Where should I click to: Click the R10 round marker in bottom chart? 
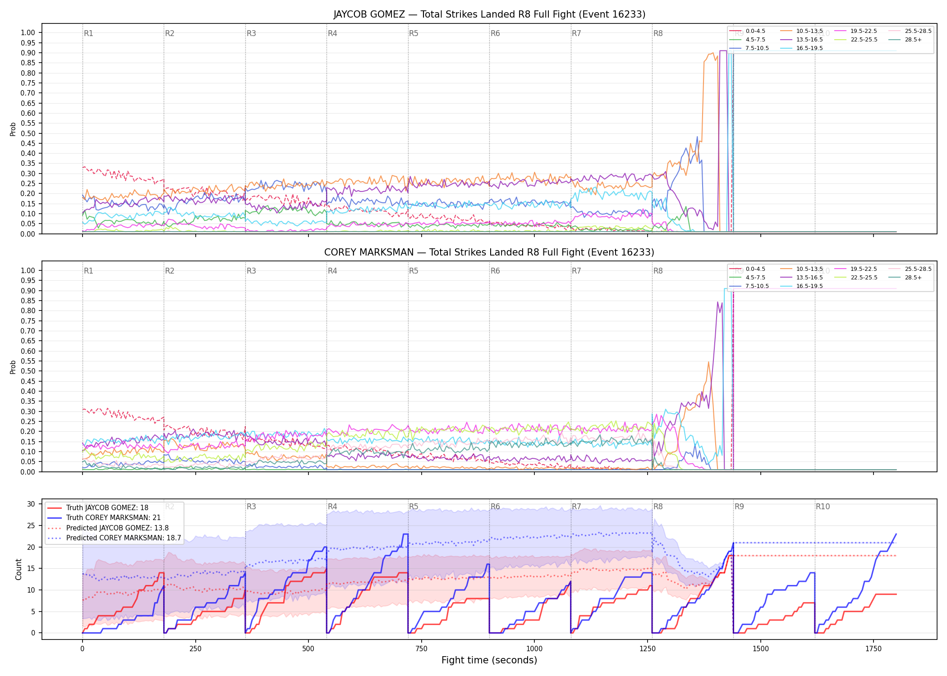[x=823, y=507]
